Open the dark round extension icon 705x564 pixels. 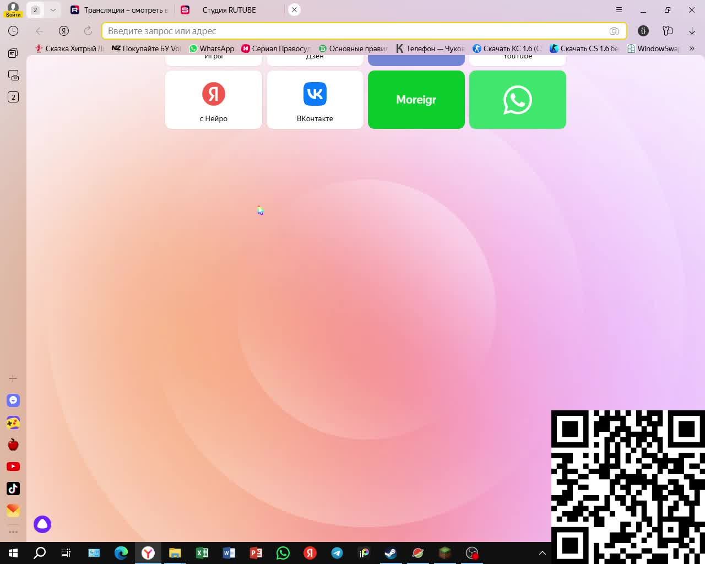(x=643, y=31)
